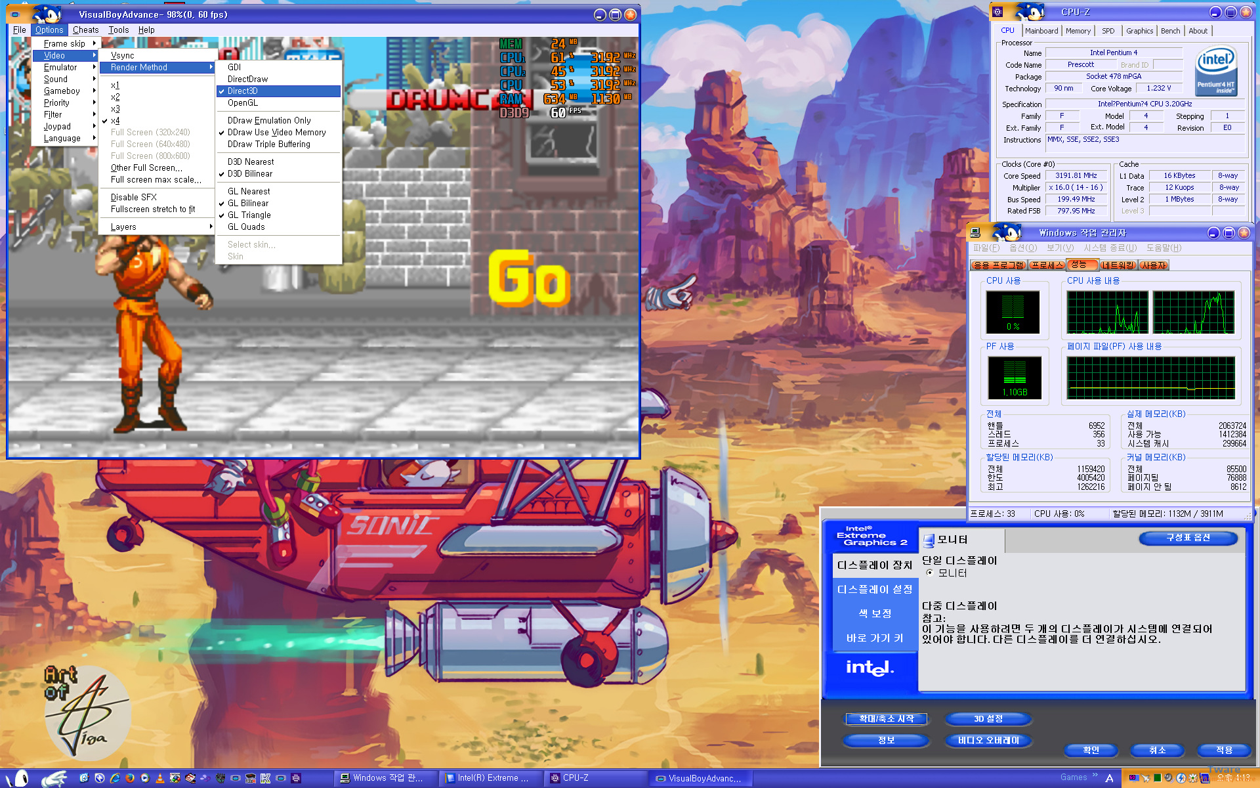Toggle DDraw Use Video Memory option
The width and height of the screenshot is (1260, 788).
pyautogui.click(x=276, y=133)
